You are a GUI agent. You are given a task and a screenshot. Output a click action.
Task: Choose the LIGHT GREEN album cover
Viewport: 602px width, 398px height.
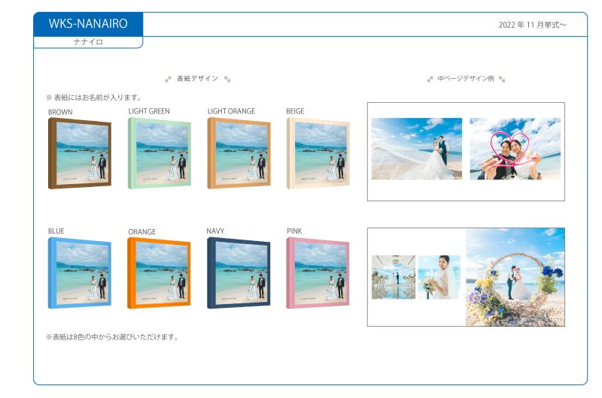click(x=160, y=153)
